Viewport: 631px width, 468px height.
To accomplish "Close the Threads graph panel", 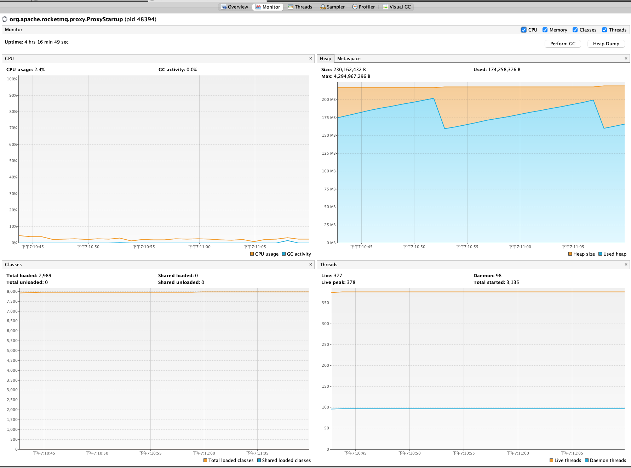I will pyautogui.click(x=626, y=264).
